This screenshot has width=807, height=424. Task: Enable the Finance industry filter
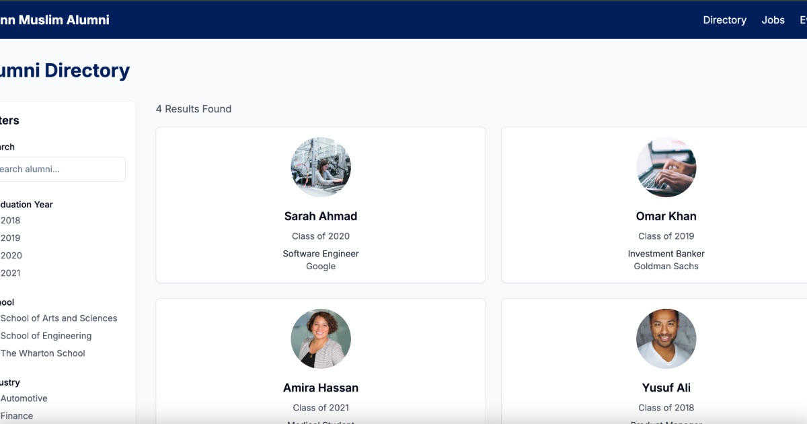[16, 415]
